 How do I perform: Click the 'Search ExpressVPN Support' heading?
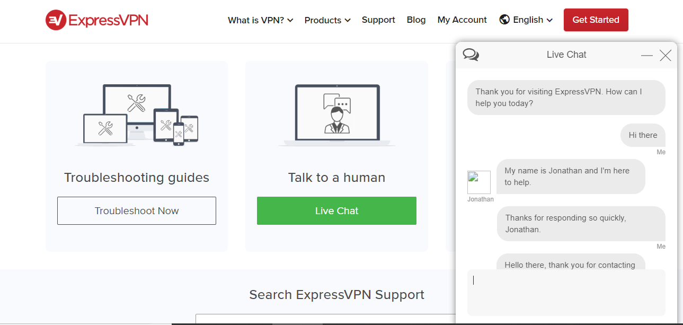337,295
